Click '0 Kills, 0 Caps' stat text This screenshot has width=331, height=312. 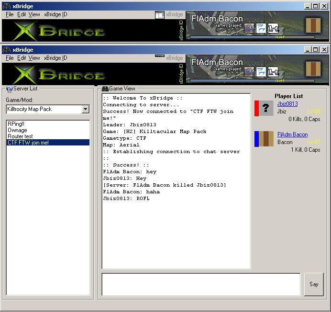click(x=304, y=119)
